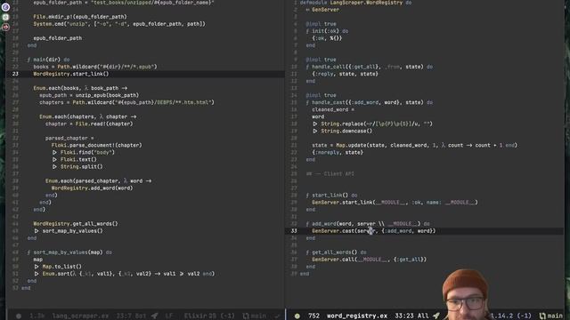570x320 pixels.
Task: Click 'Floki.find("body")' pipe line
Action: (x=83, y=152)
